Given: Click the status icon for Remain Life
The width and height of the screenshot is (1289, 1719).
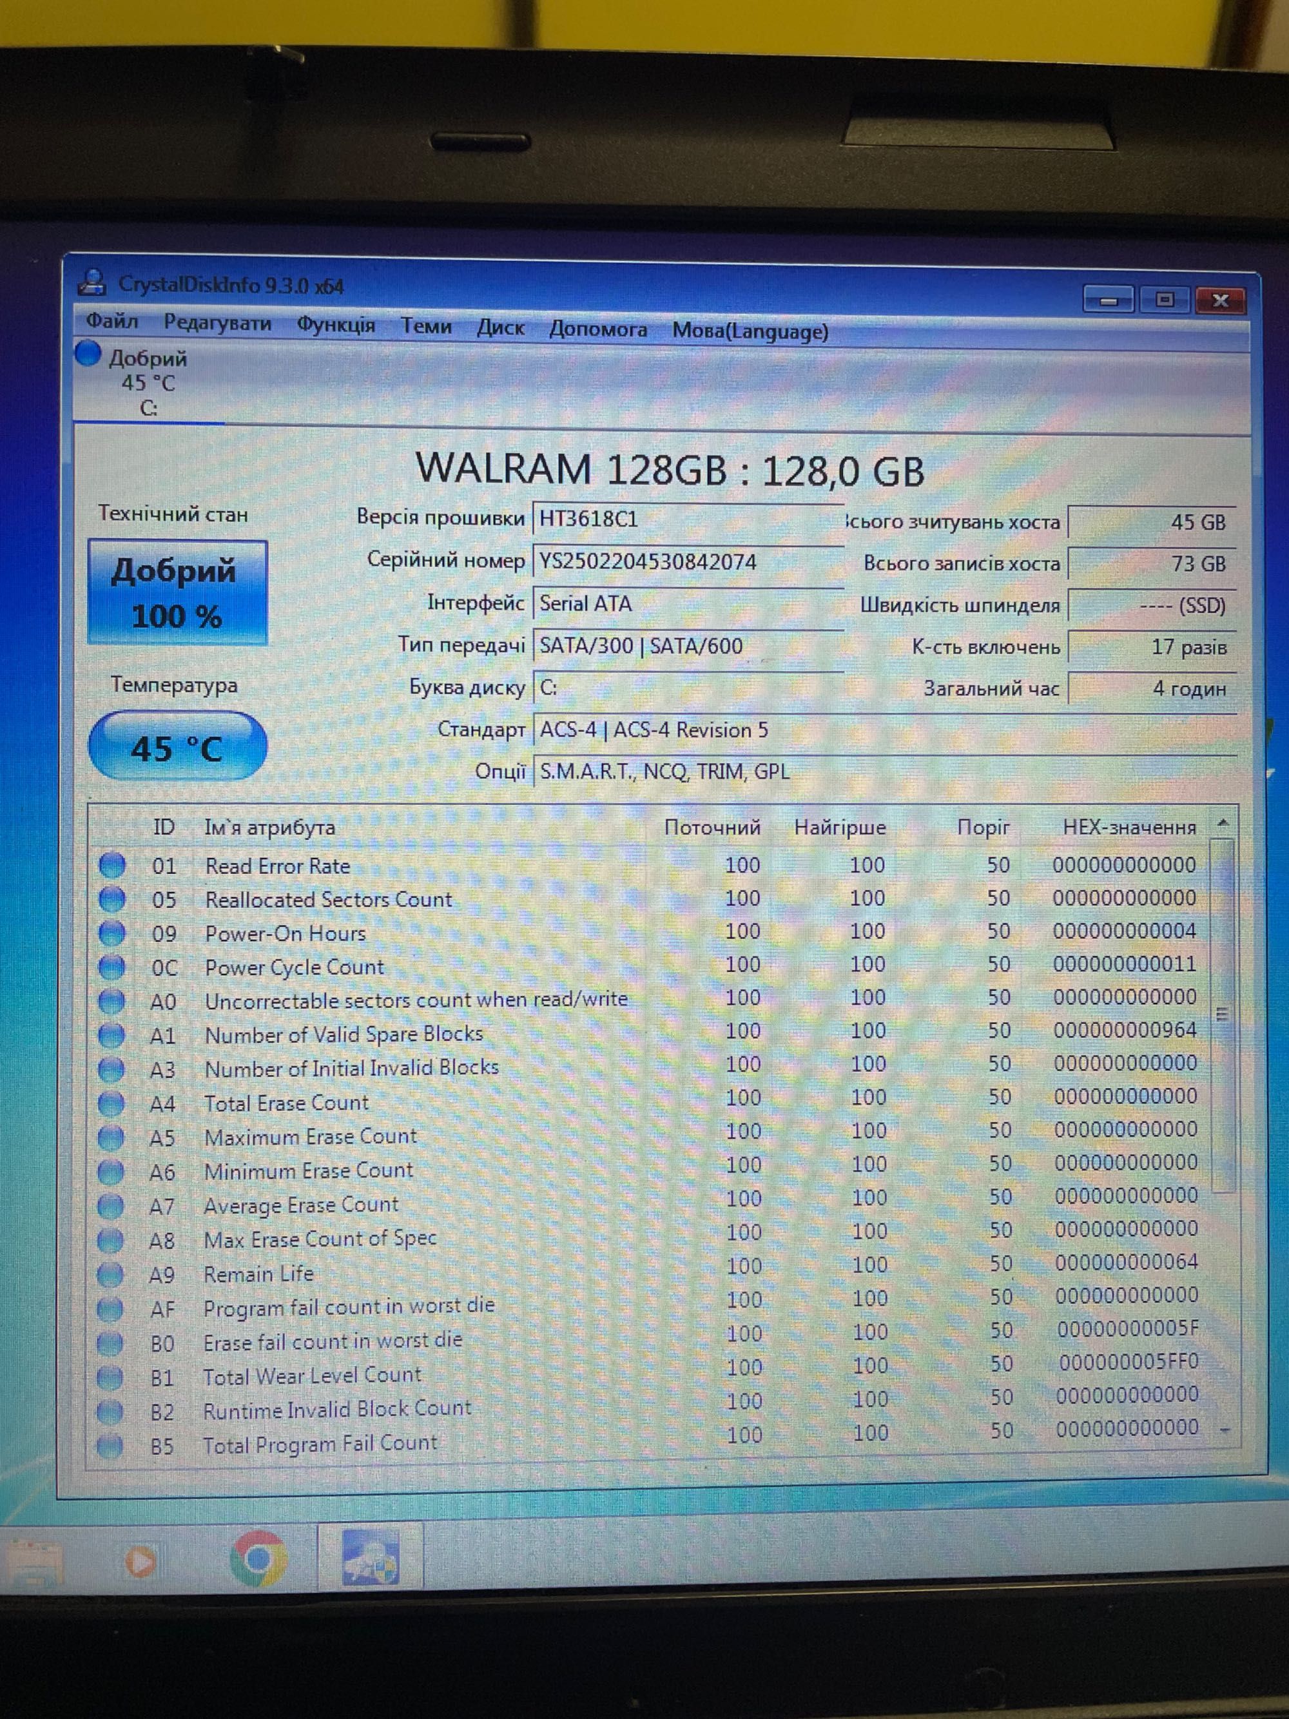Looking at the screenshot, I should (110, 1274).
